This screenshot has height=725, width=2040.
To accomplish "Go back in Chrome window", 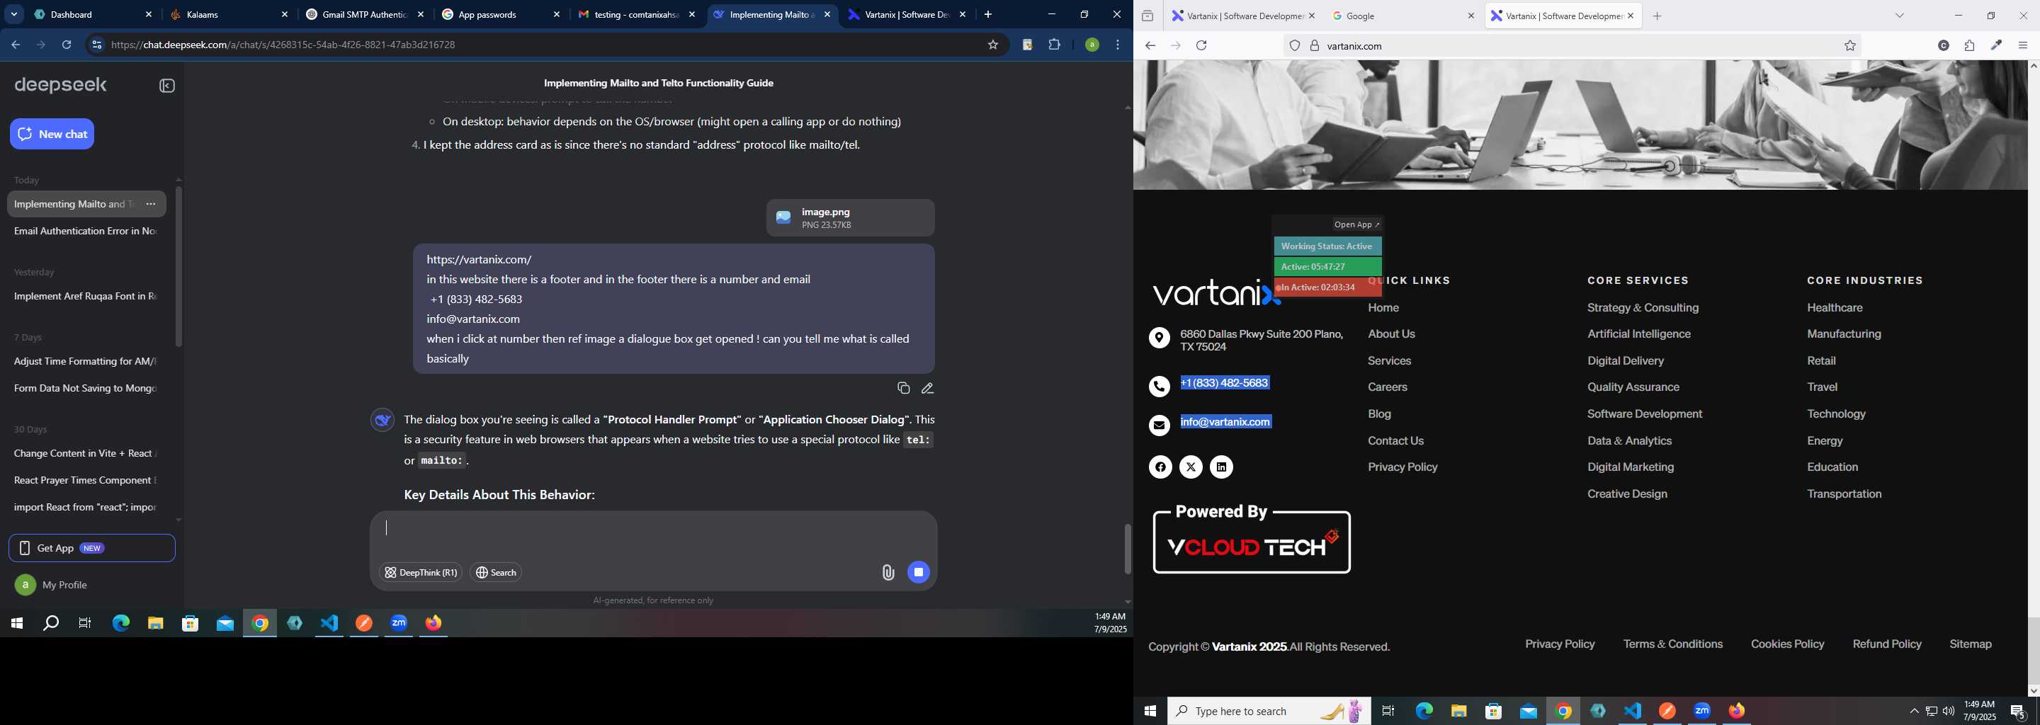I will click(x=16, y=45).
